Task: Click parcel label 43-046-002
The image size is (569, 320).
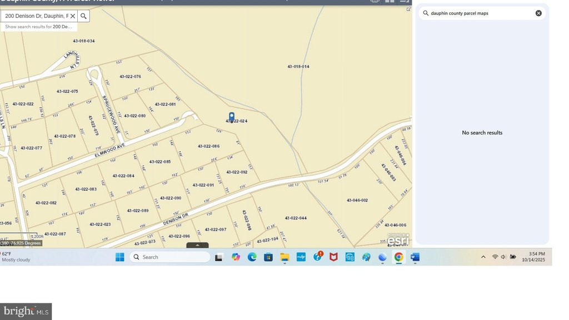Action: [357, 200]
